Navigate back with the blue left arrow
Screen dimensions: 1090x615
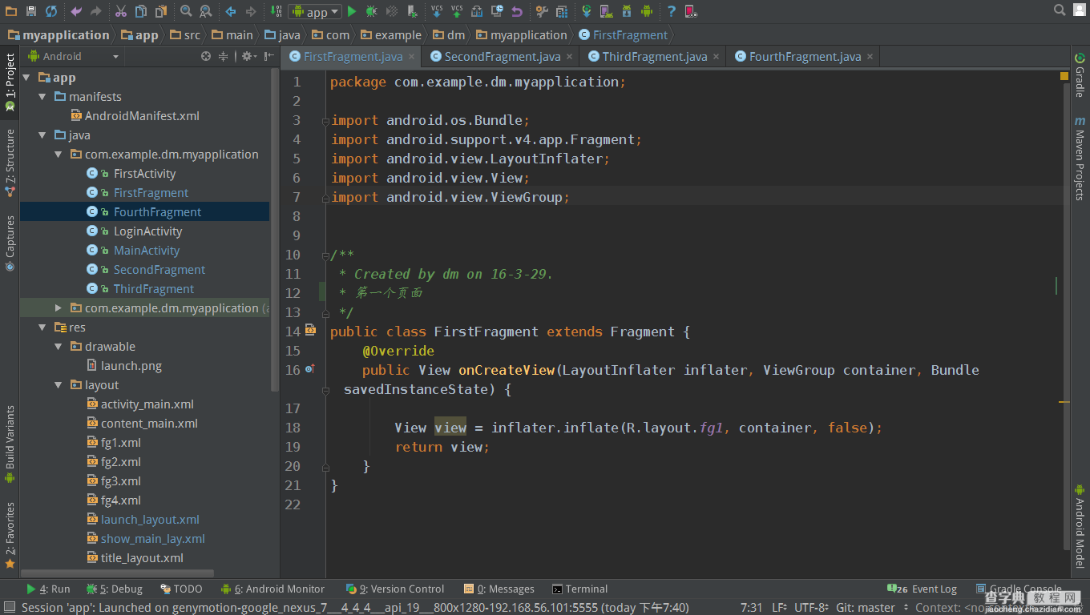pos(231,11)
